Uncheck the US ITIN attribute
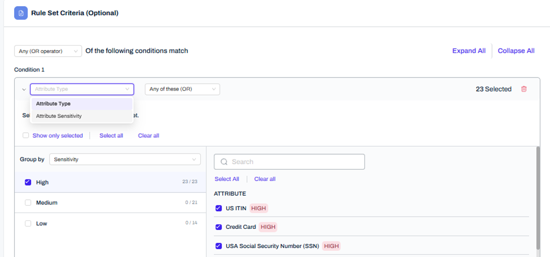Image resolution: width=550 pixels, height=257 pixels. (x=219, y=208)
